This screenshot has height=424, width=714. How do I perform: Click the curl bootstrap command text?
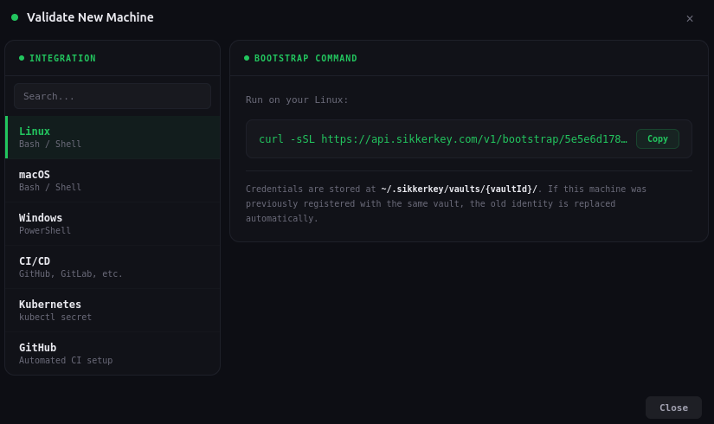[x=442, y=138]
